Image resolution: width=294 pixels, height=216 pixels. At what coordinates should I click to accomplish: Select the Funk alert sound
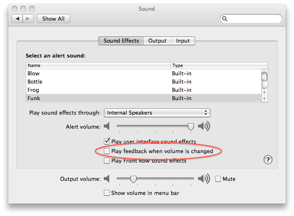coord(143,98)
